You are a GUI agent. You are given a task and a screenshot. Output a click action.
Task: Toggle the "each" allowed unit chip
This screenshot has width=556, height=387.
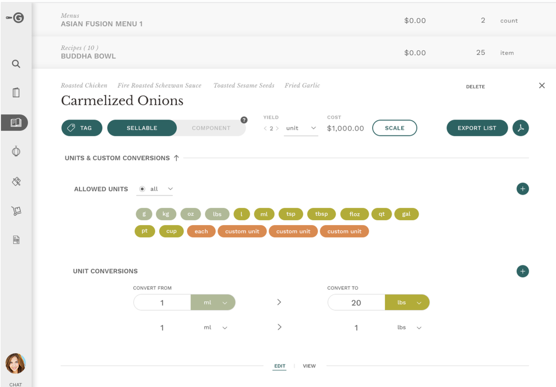[x=201, y=231]
